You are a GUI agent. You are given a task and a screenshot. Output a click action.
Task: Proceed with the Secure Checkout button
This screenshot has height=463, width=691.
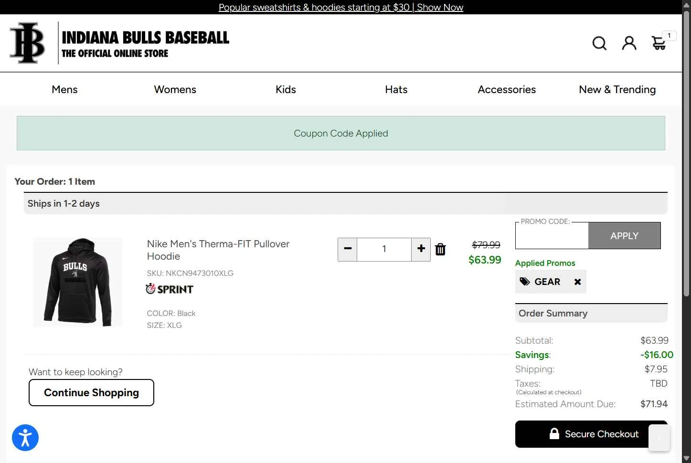click(x=591, y=434)
